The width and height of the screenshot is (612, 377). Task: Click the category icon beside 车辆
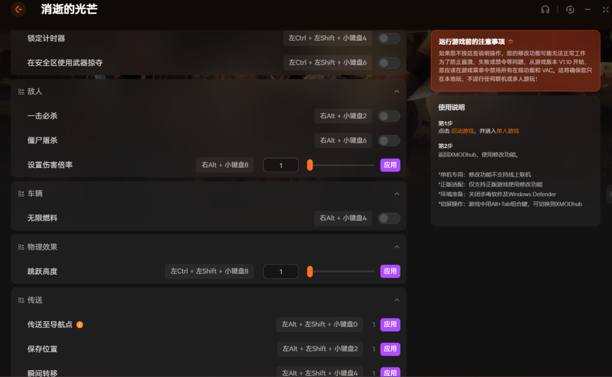coord(21,194)
